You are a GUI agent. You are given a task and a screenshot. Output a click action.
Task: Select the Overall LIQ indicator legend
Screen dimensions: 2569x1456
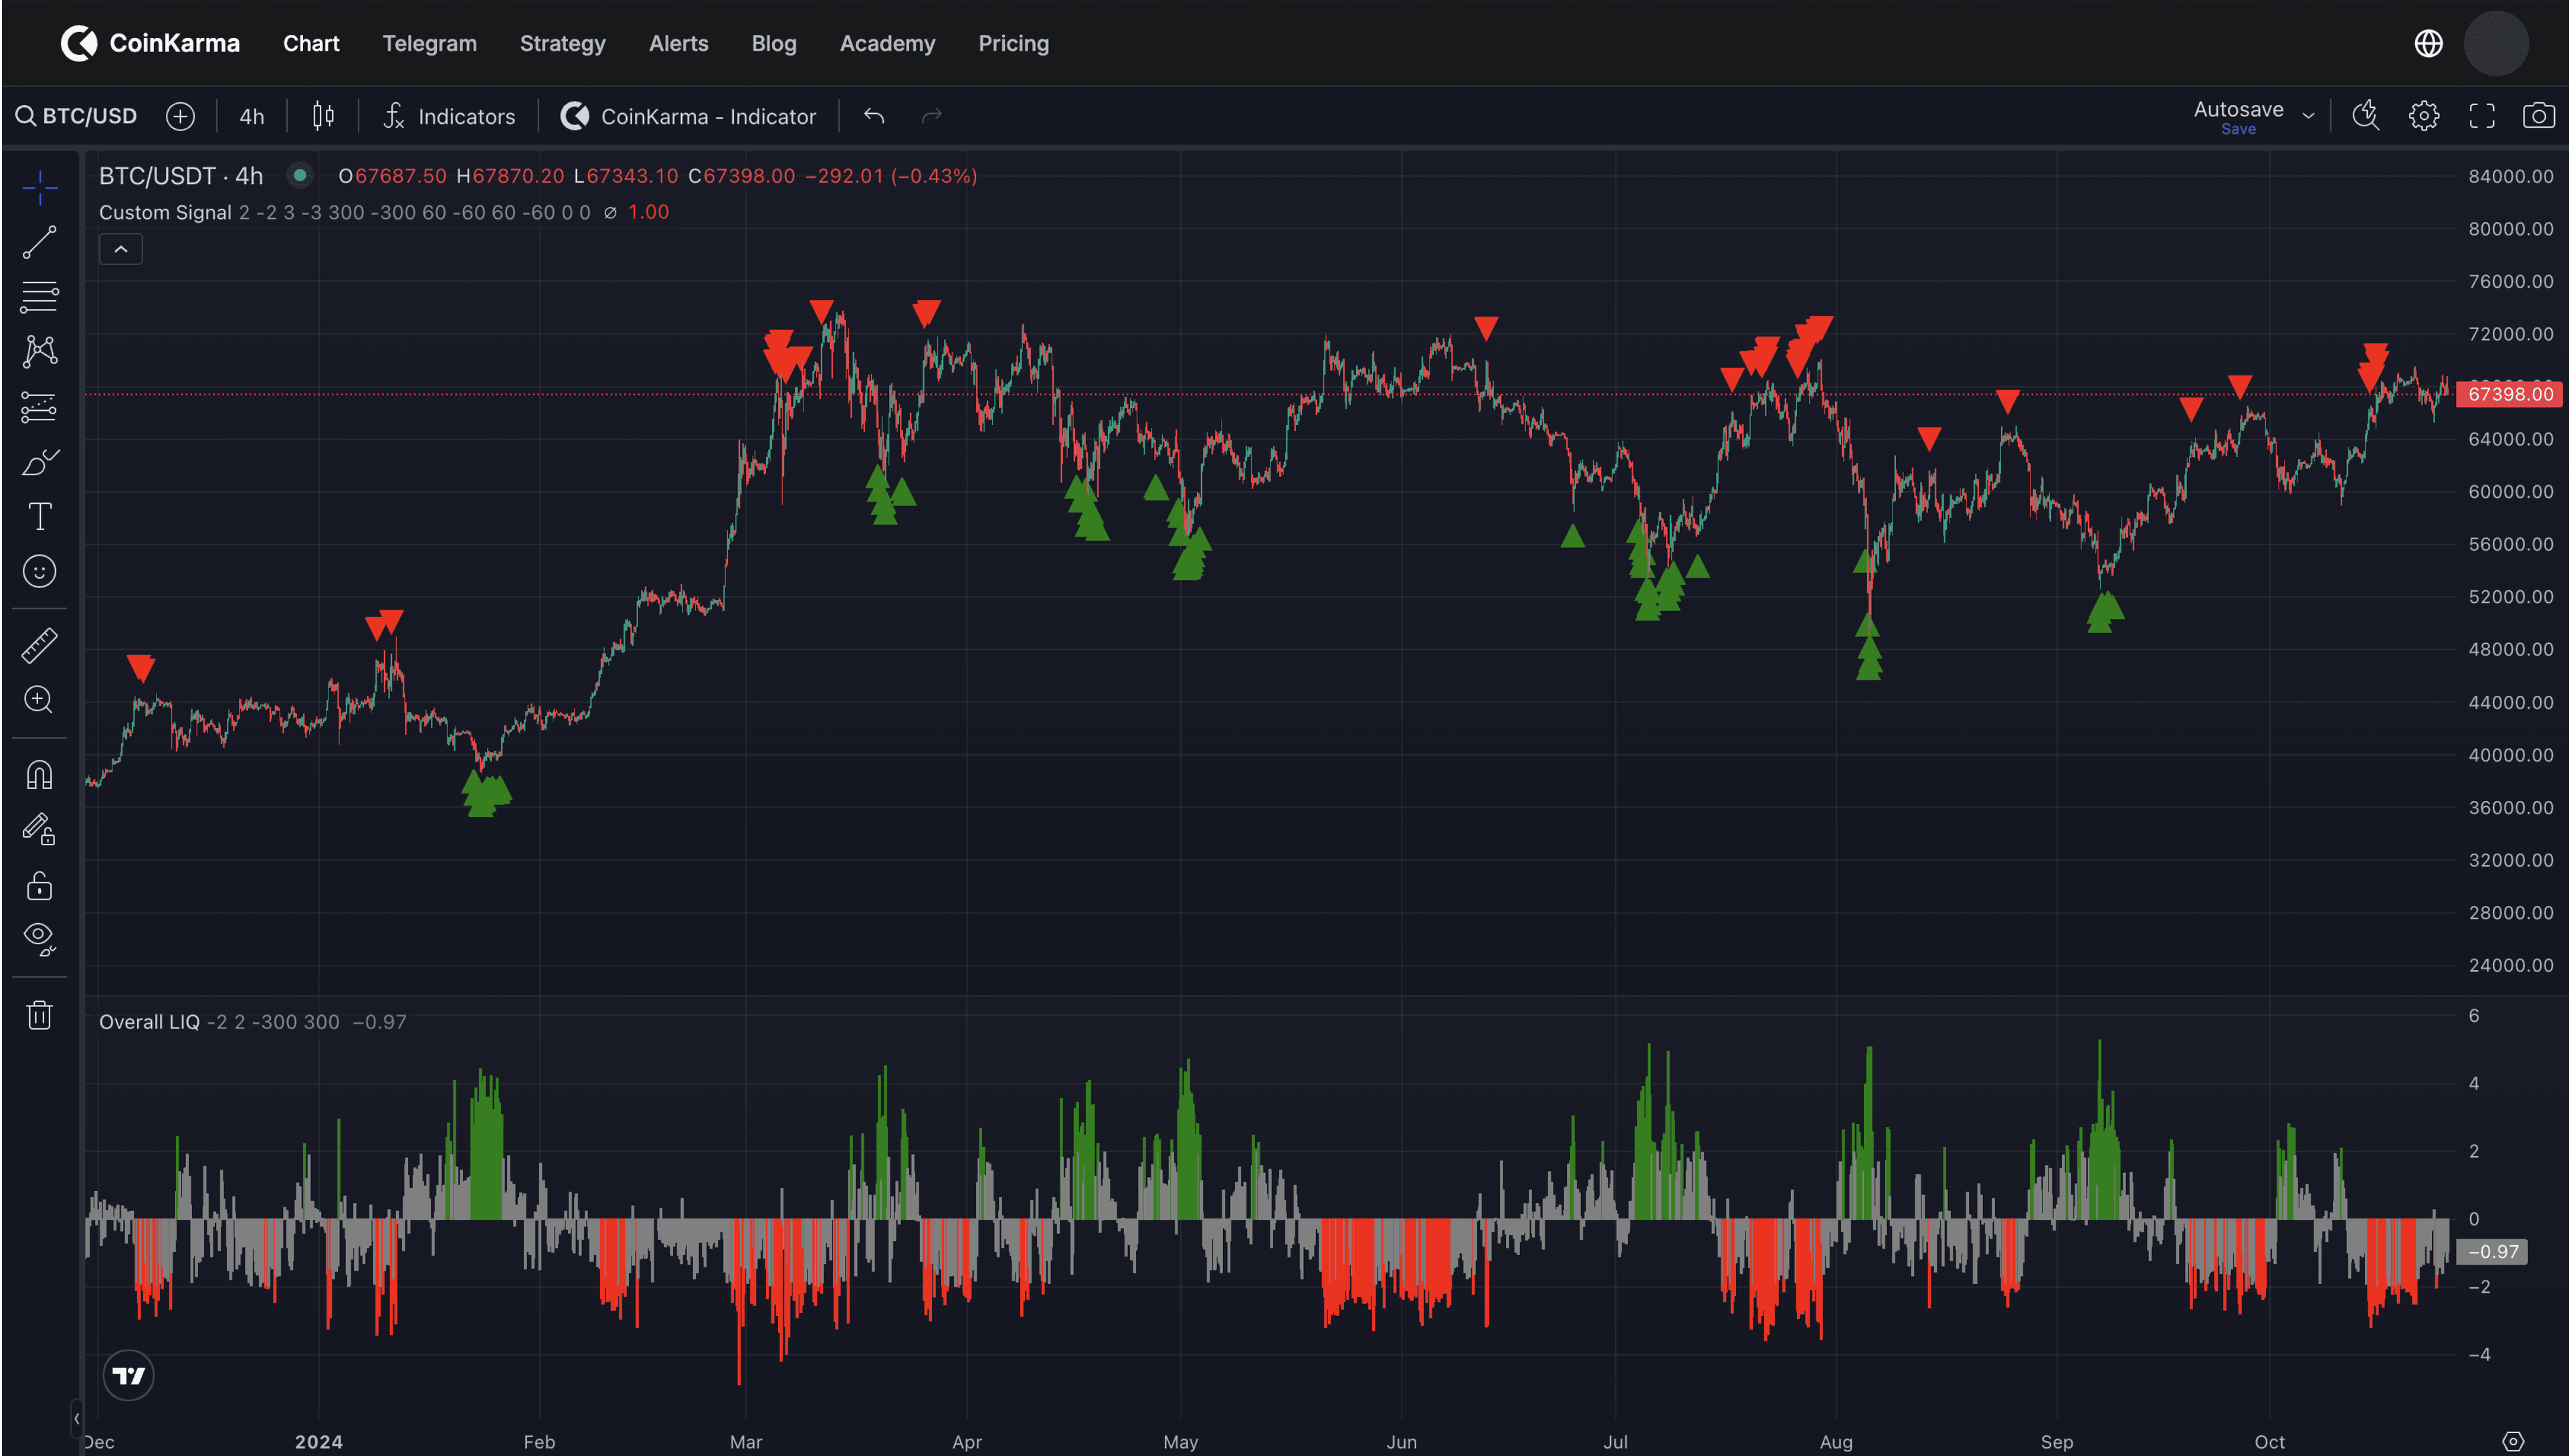[x=149, y=1021]
